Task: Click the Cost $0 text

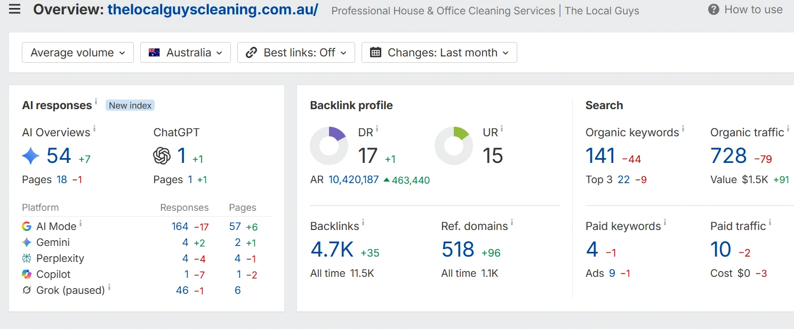Action: (x=730, y=273)
